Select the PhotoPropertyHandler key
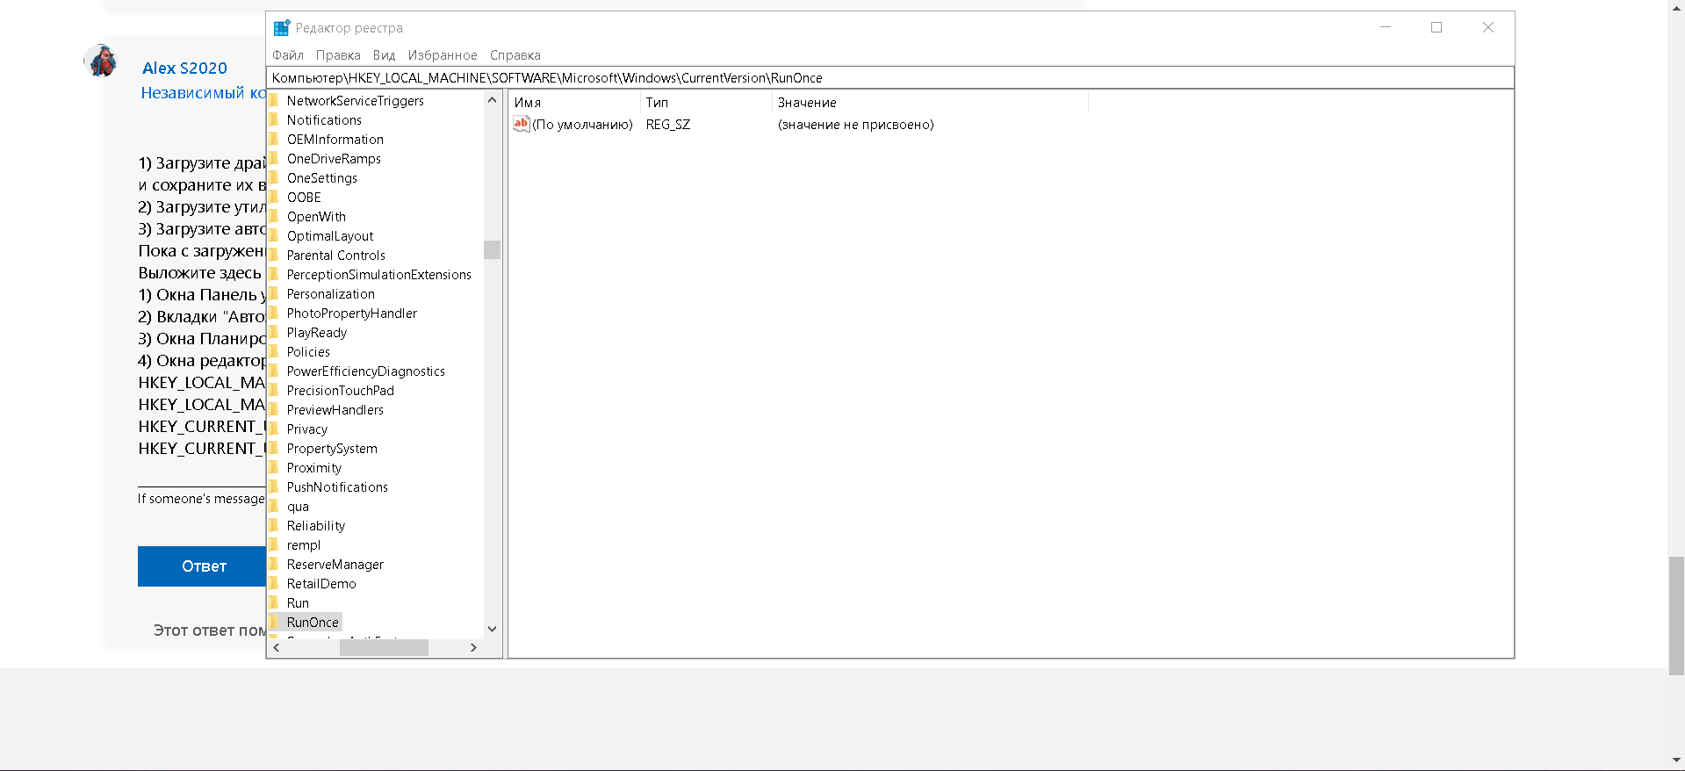 (351, 313)
